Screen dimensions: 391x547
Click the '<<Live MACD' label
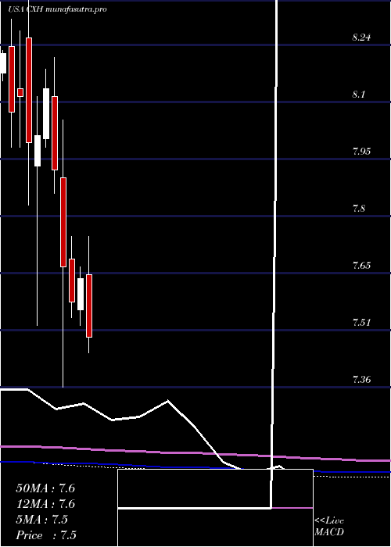tap(329, 526)
